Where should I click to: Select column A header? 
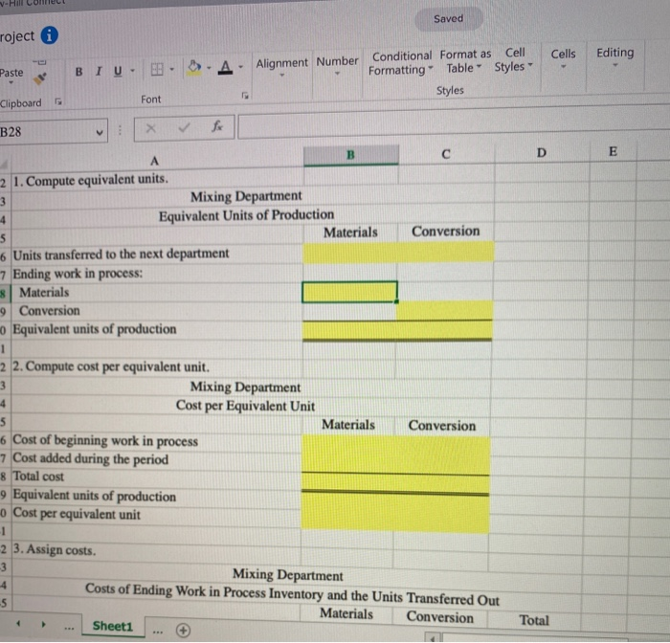click(x=155, y=161)
